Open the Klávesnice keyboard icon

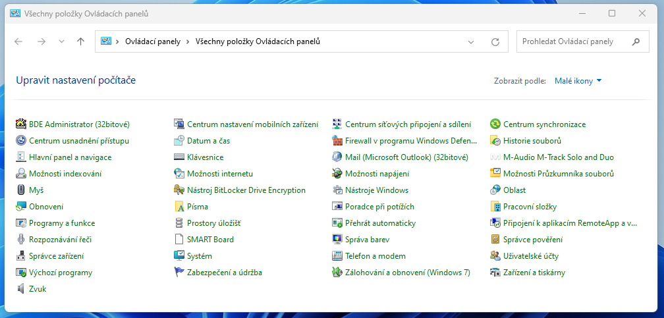[x=179, y=157]
